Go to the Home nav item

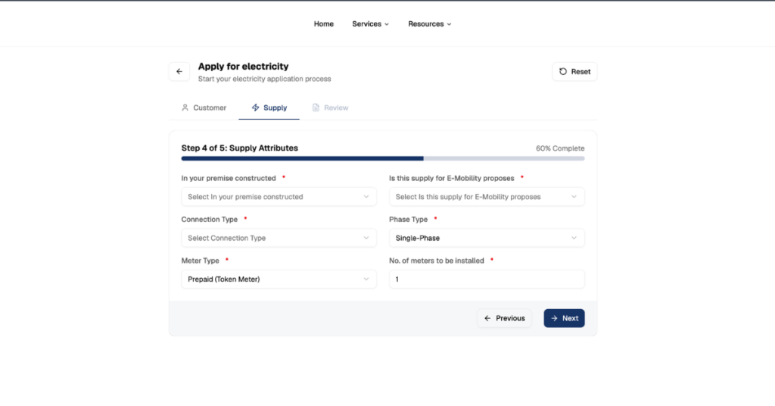[x=324, y=23]
